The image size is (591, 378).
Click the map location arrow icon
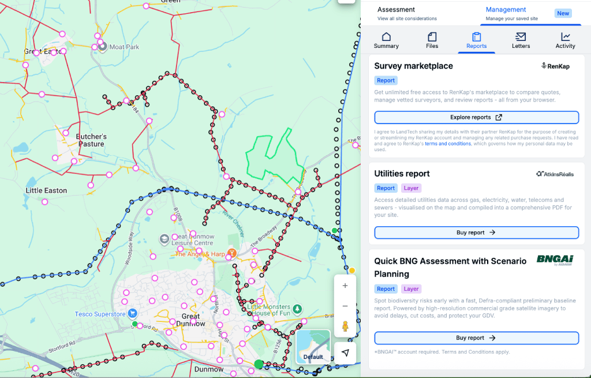[x=345, y=353]
